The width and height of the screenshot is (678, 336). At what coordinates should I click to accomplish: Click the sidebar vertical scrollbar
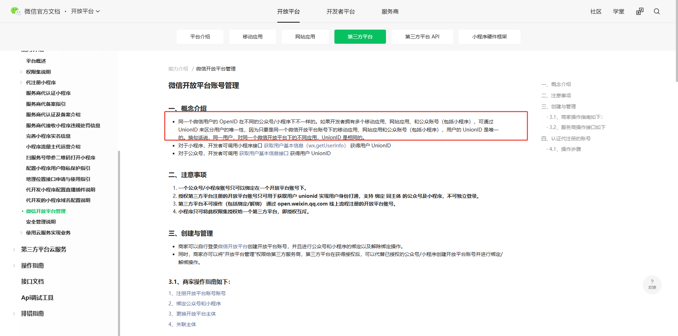119,243
